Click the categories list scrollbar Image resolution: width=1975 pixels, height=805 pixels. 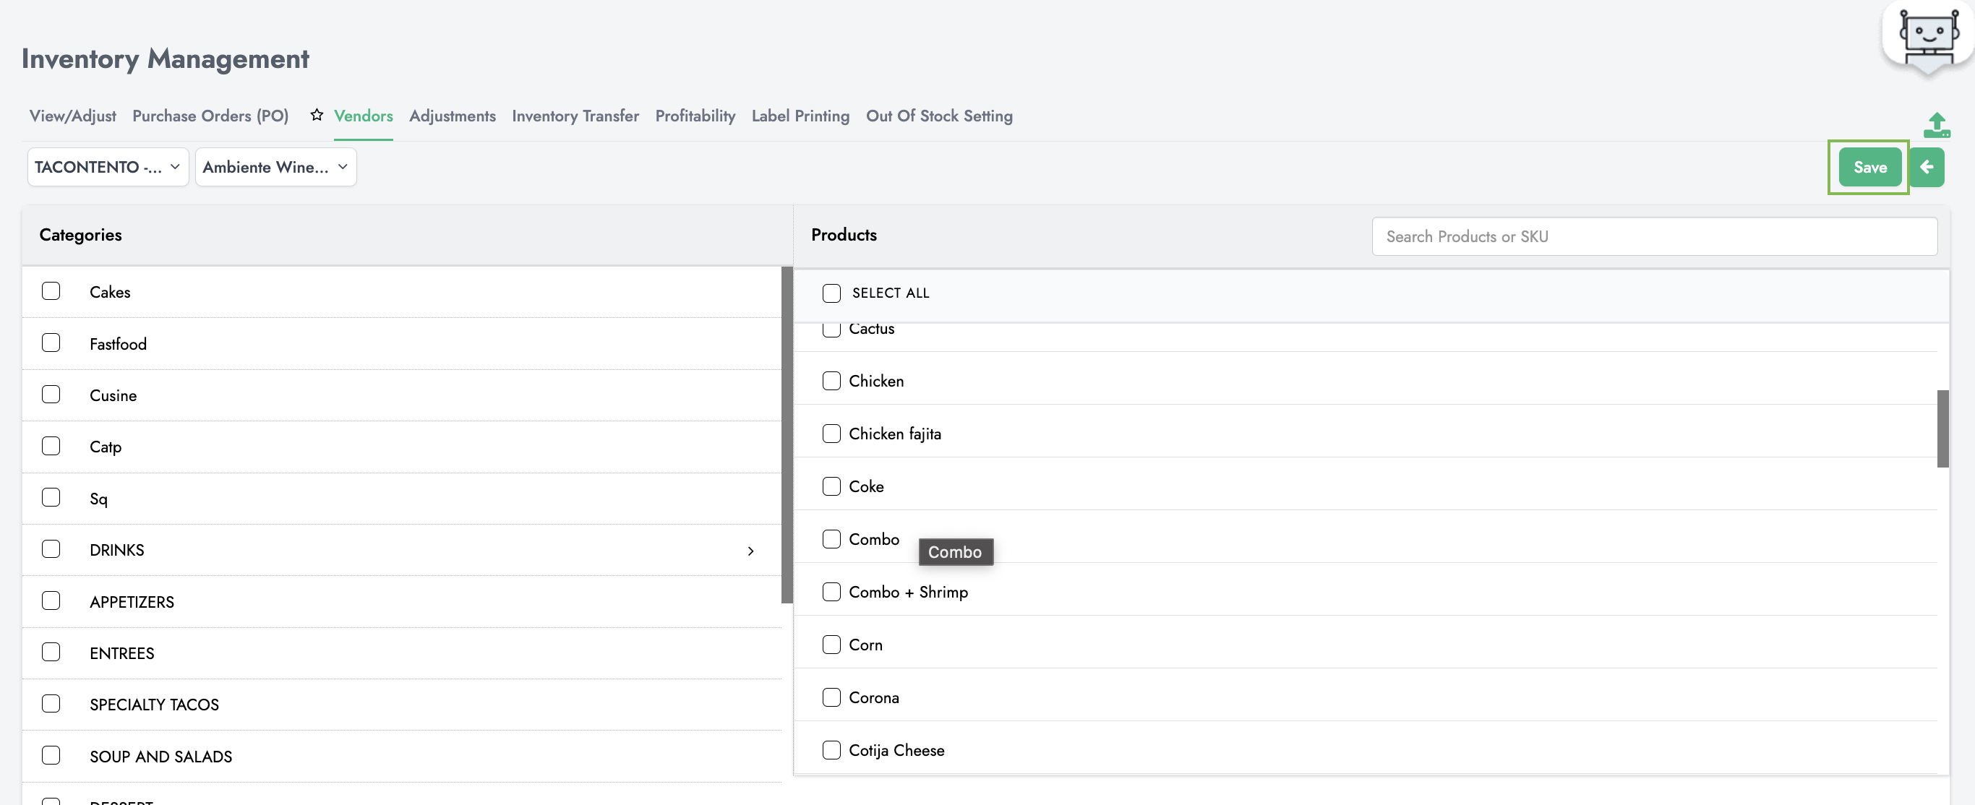[786, 435]
